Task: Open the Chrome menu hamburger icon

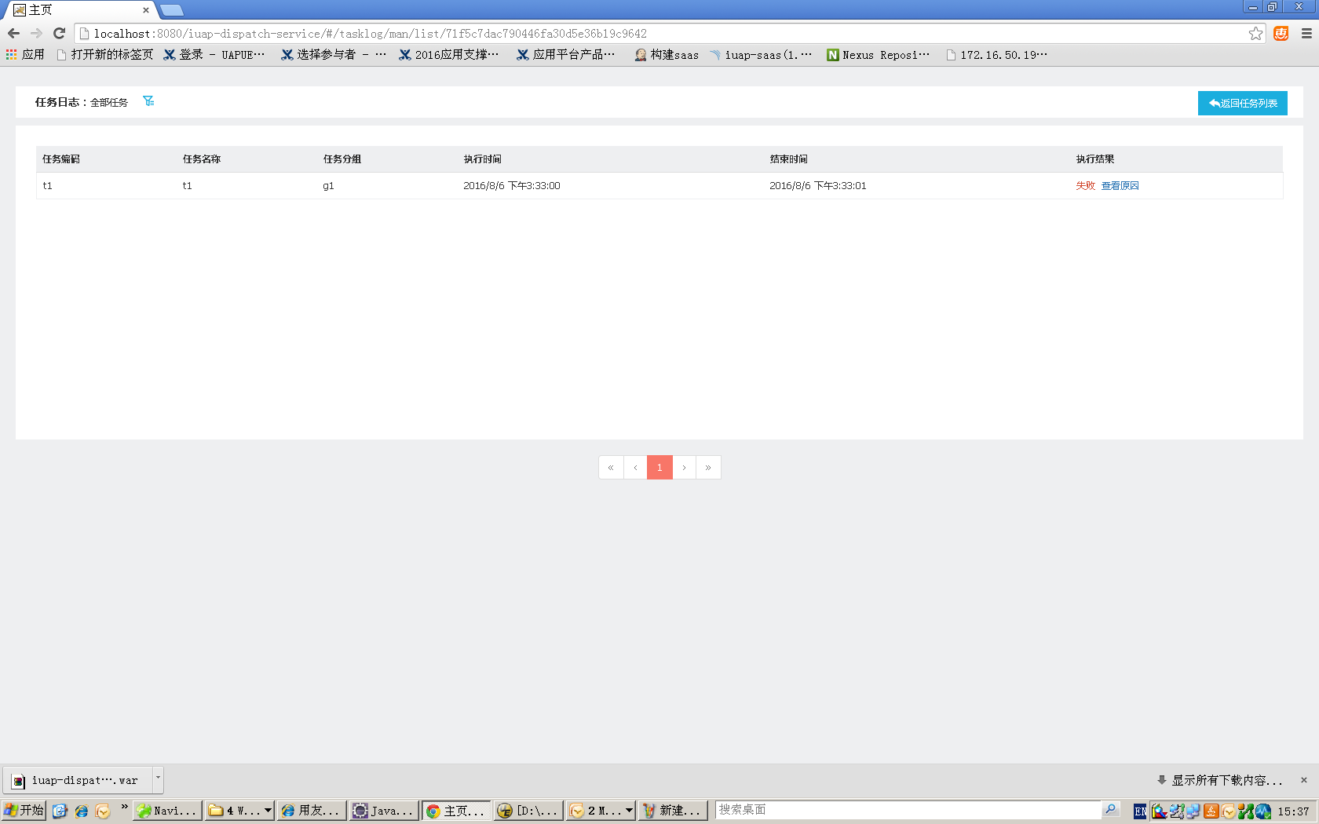Action: [x=1306, y=33]
